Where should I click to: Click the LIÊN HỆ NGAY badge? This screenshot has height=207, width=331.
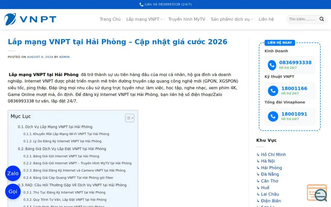pos(280,43)
